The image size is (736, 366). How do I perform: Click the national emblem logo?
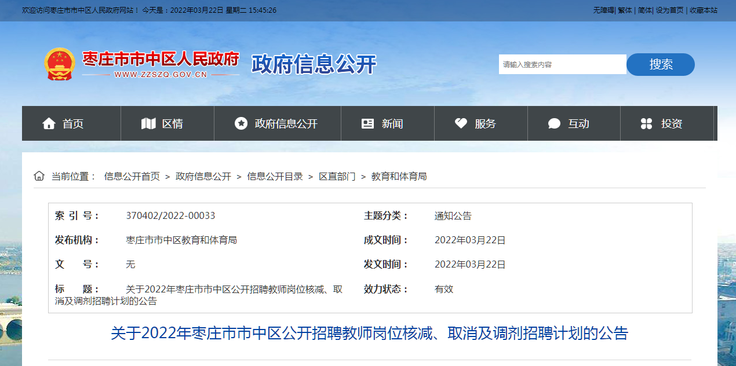[x=60, y=64]
